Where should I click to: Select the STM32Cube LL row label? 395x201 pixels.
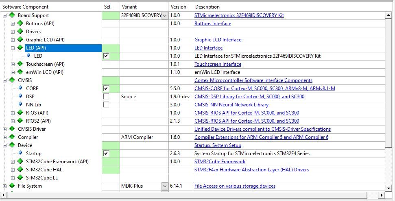pos(42,177)
